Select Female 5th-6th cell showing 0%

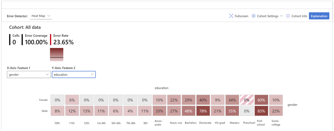pyautogui.click(x=116, y=100)
